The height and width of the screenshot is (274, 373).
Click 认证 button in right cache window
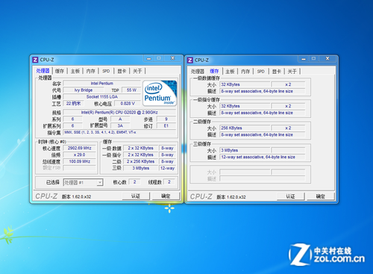click(x=290, y=196)
